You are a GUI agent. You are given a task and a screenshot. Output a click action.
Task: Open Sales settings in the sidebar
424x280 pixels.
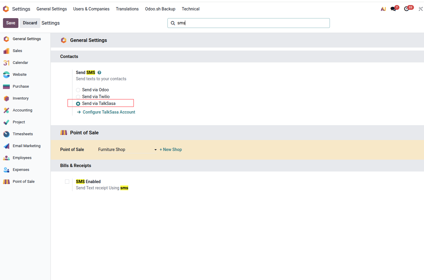pyautogui.click(x=25, y=51)
